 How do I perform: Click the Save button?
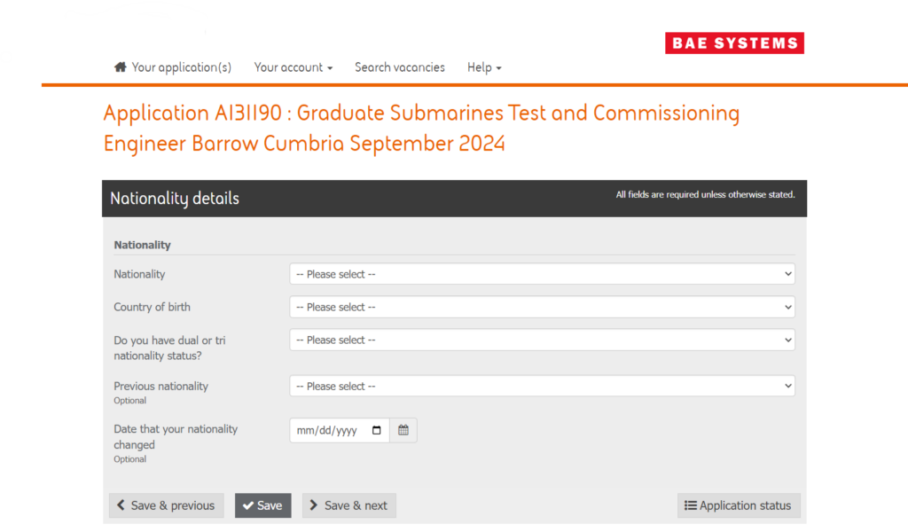[x=262, y=505]
